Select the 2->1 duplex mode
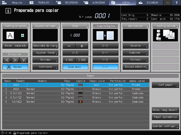The width and height of the screenshot is (181, 135). tap(105, 53)
